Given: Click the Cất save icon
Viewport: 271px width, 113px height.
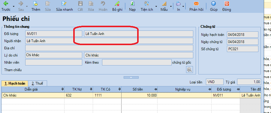Looking at the screenshot, I should [80, 4].
